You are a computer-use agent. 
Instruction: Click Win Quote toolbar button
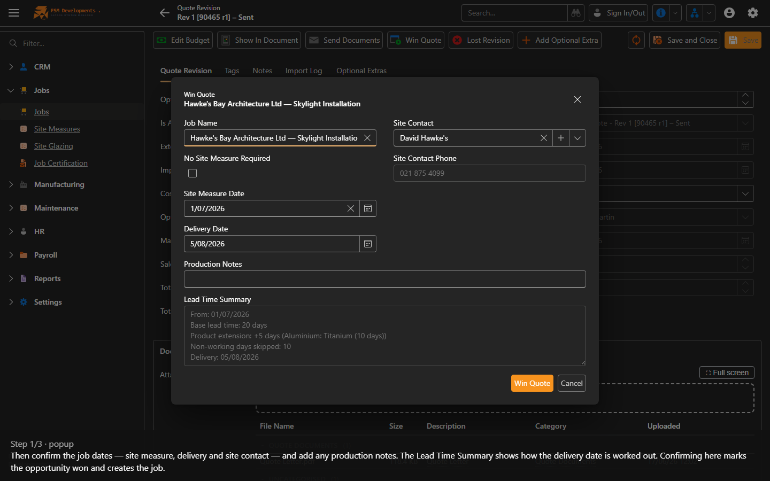[416, 40]
